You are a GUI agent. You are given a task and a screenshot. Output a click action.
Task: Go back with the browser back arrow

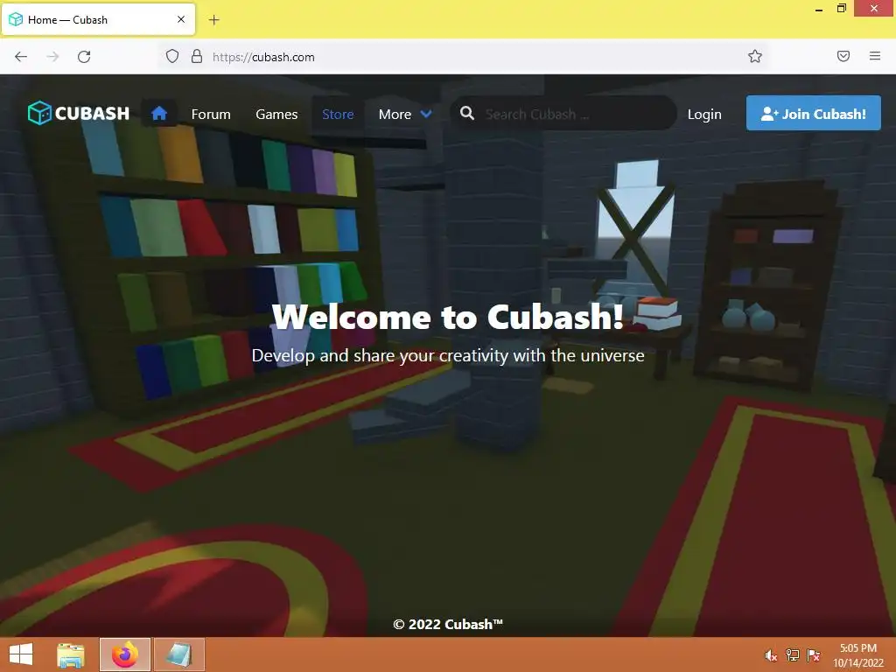[21, 57]
